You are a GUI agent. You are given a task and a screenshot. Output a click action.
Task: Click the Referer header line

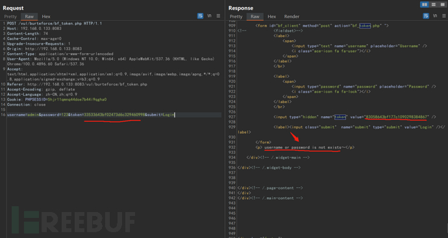[77, 84]
